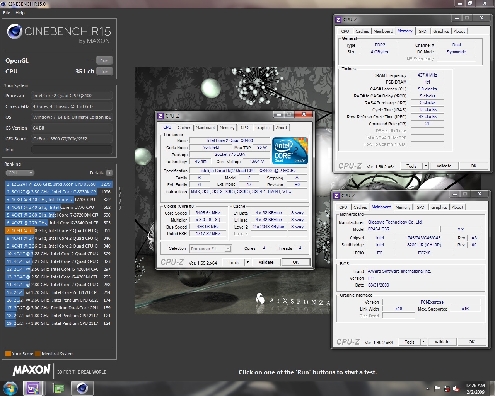Click the MAXON logo

[32, 370]
